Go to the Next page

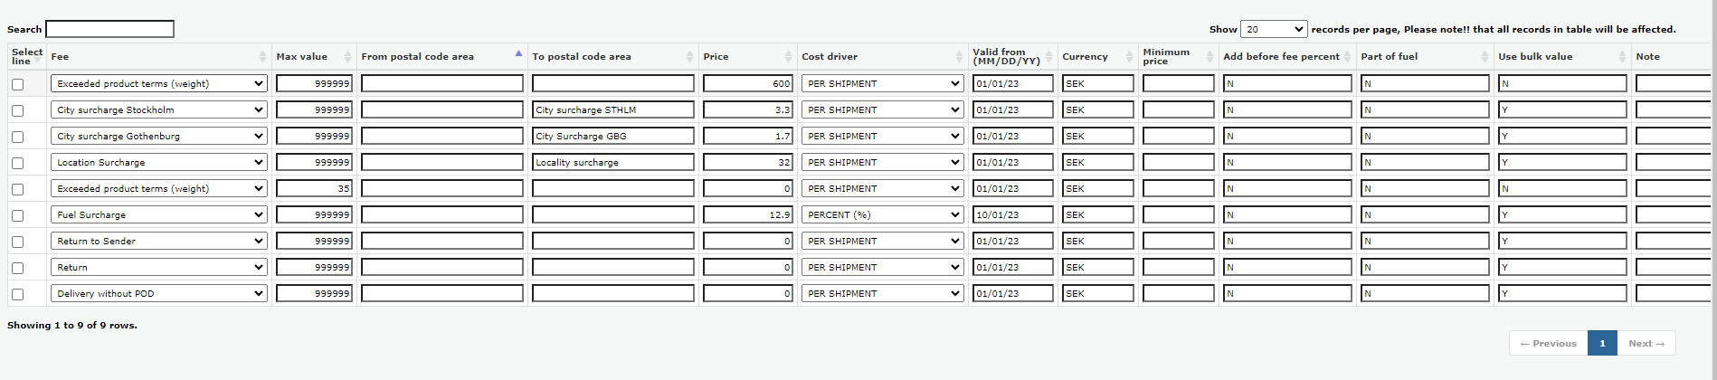tap(1646, 344)
